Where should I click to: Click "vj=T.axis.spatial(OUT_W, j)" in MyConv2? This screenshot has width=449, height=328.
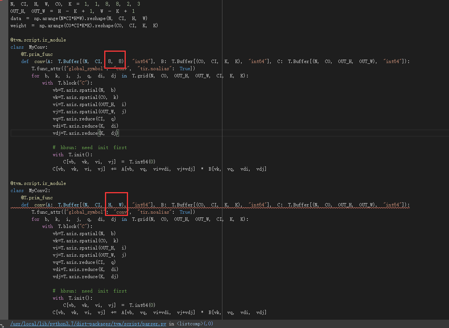pos(89,255)
